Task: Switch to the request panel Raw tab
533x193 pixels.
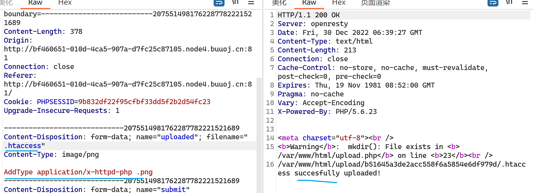Action: click(35, 3)
